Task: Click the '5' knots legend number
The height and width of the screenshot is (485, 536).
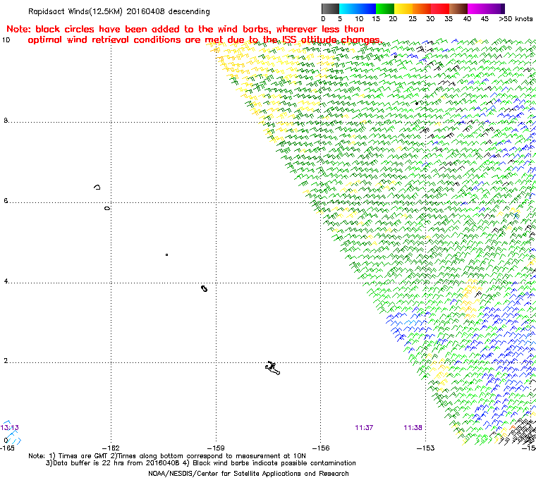Action: 340,19
